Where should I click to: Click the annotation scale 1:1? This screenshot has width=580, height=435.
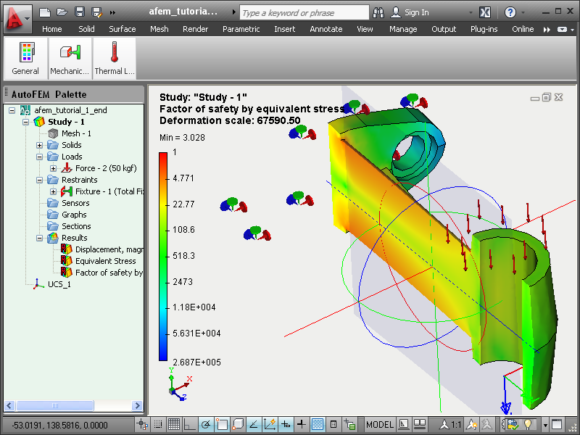coord(451,424)
